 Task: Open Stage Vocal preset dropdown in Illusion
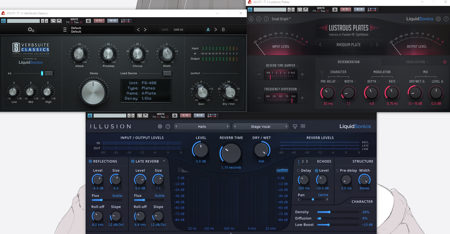pos(260,126)
